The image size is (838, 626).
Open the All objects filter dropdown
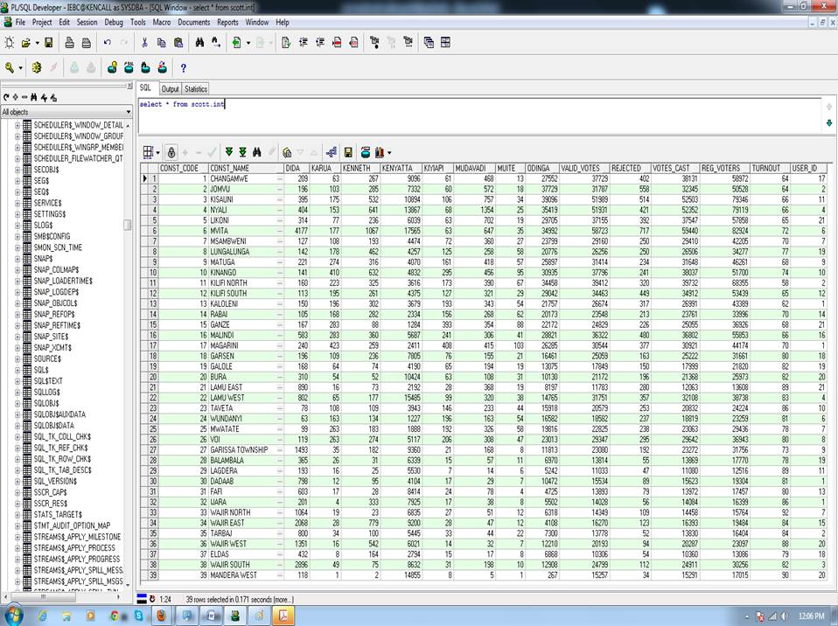click(128, 112)
